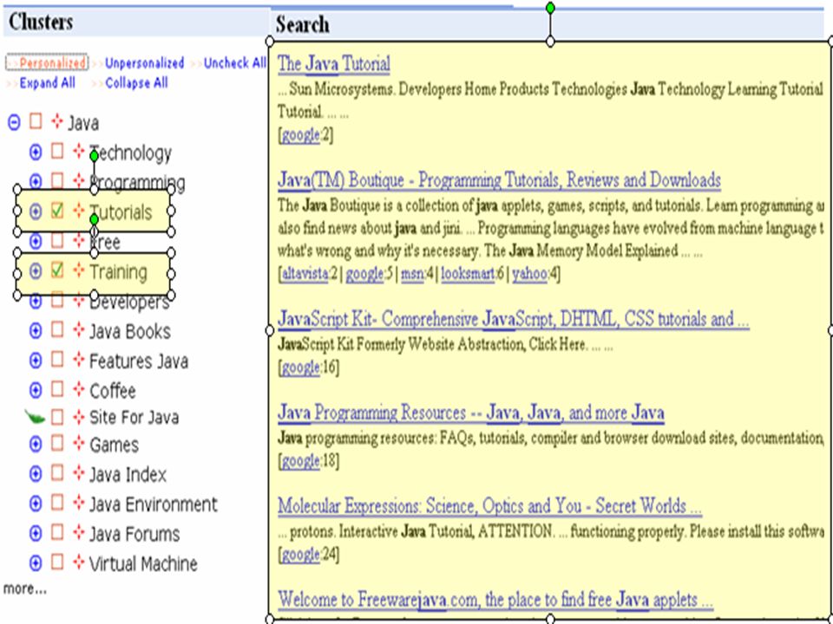Click the Uncheck All link
833x624 pixels.
pyautogui.click(x=235, y=63)
